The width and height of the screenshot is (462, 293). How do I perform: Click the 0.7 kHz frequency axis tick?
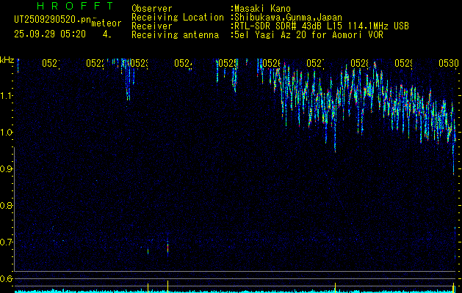7,242
